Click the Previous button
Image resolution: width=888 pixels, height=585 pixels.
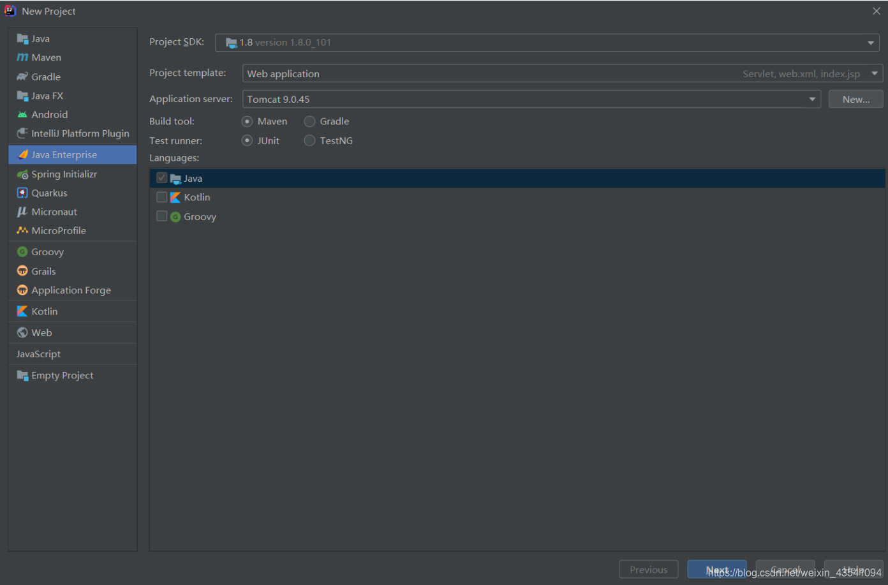tap(649, 570)
